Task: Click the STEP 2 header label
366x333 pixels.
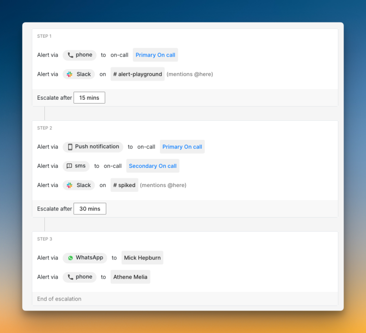Action: coord(45,128)
